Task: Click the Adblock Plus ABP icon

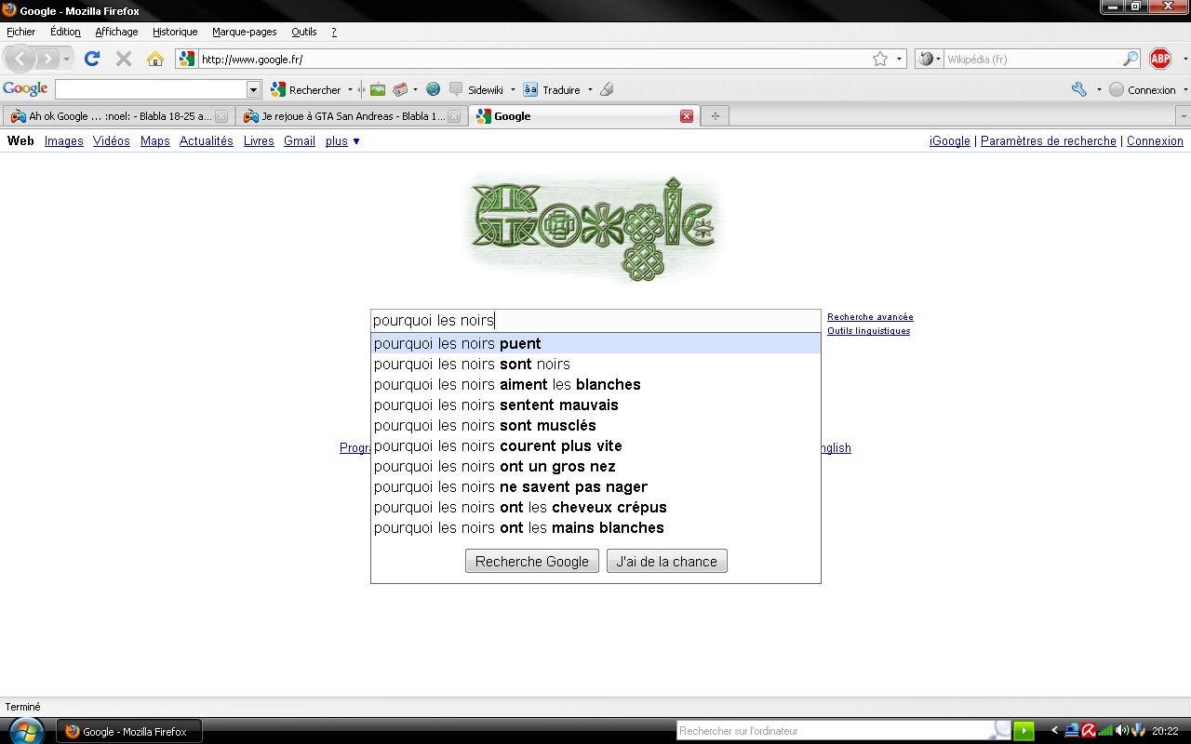Action: coord(1160,59)
